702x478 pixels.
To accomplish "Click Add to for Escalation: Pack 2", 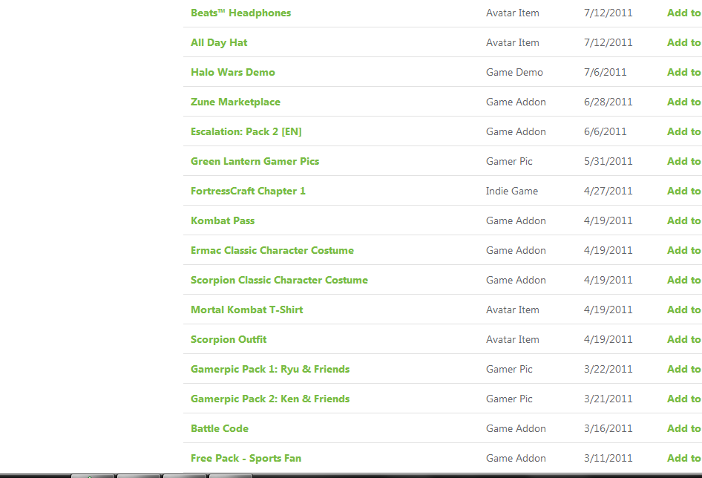I will click(684, 131).
